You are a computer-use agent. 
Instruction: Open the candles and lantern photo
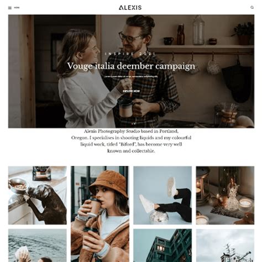(225, 195)
